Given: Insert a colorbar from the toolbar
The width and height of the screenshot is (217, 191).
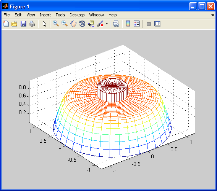Looking at the screenshot, I should pyautogui.click(x=128, y=24).
